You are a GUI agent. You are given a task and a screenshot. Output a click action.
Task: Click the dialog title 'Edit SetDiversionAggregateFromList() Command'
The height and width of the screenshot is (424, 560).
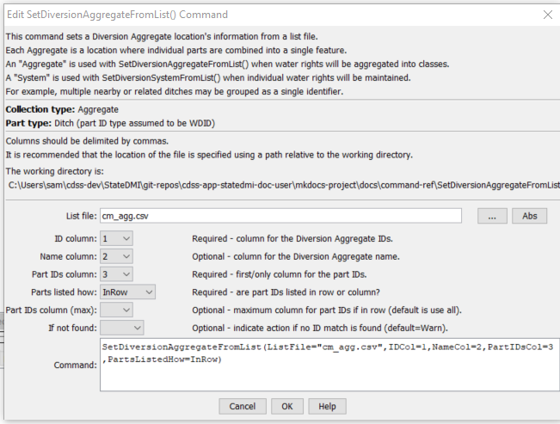[x=117, y=15]
